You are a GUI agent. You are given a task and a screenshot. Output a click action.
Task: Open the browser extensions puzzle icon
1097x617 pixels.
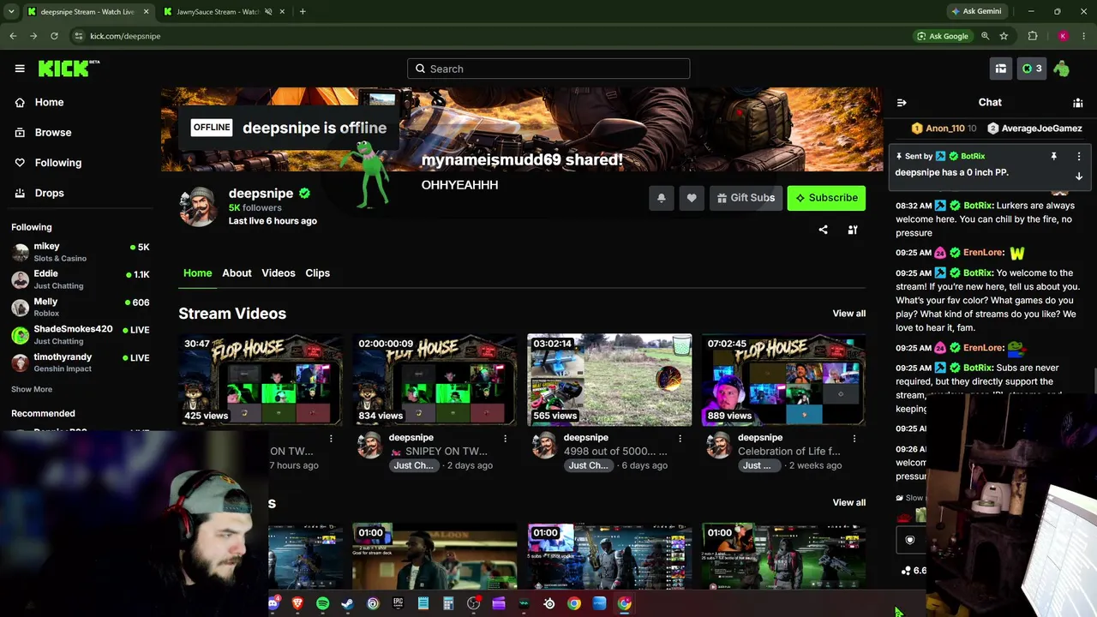coord(1033,36)
